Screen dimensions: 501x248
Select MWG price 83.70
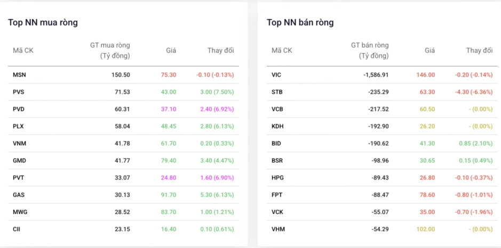click(169, 212)
